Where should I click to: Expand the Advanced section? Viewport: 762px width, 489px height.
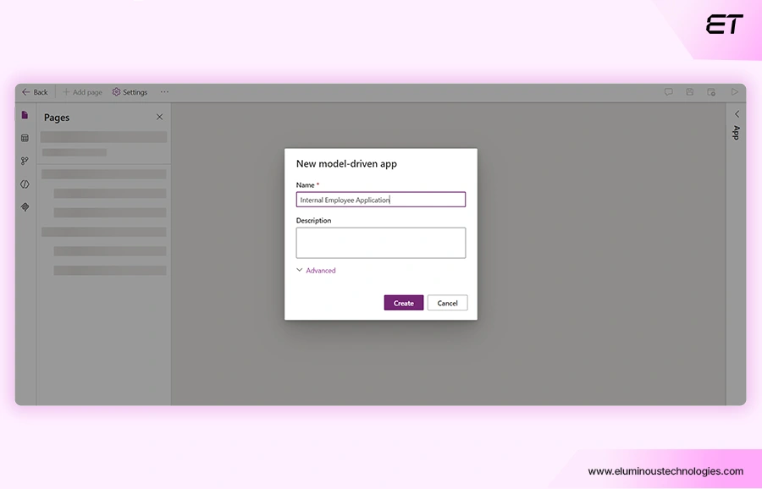click(x=316, y=271)
